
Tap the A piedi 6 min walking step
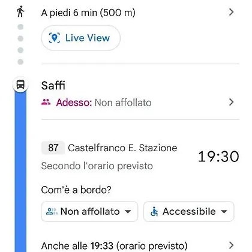(x=88, y=13)
